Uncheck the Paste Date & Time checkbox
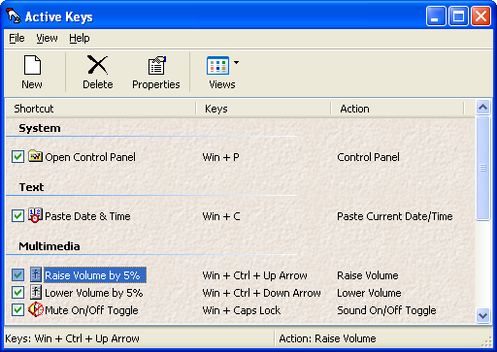Viewport: 497px width, 352px height. (17, 216)
